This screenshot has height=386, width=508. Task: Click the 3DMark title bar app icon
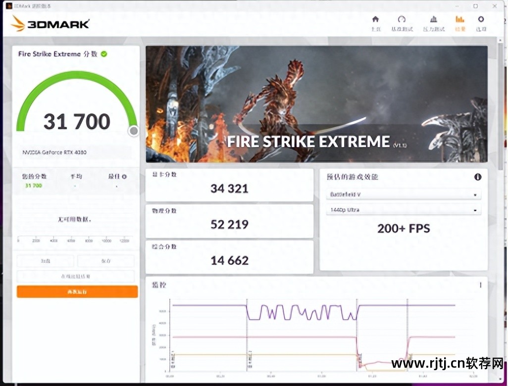[x=9, y=6]
